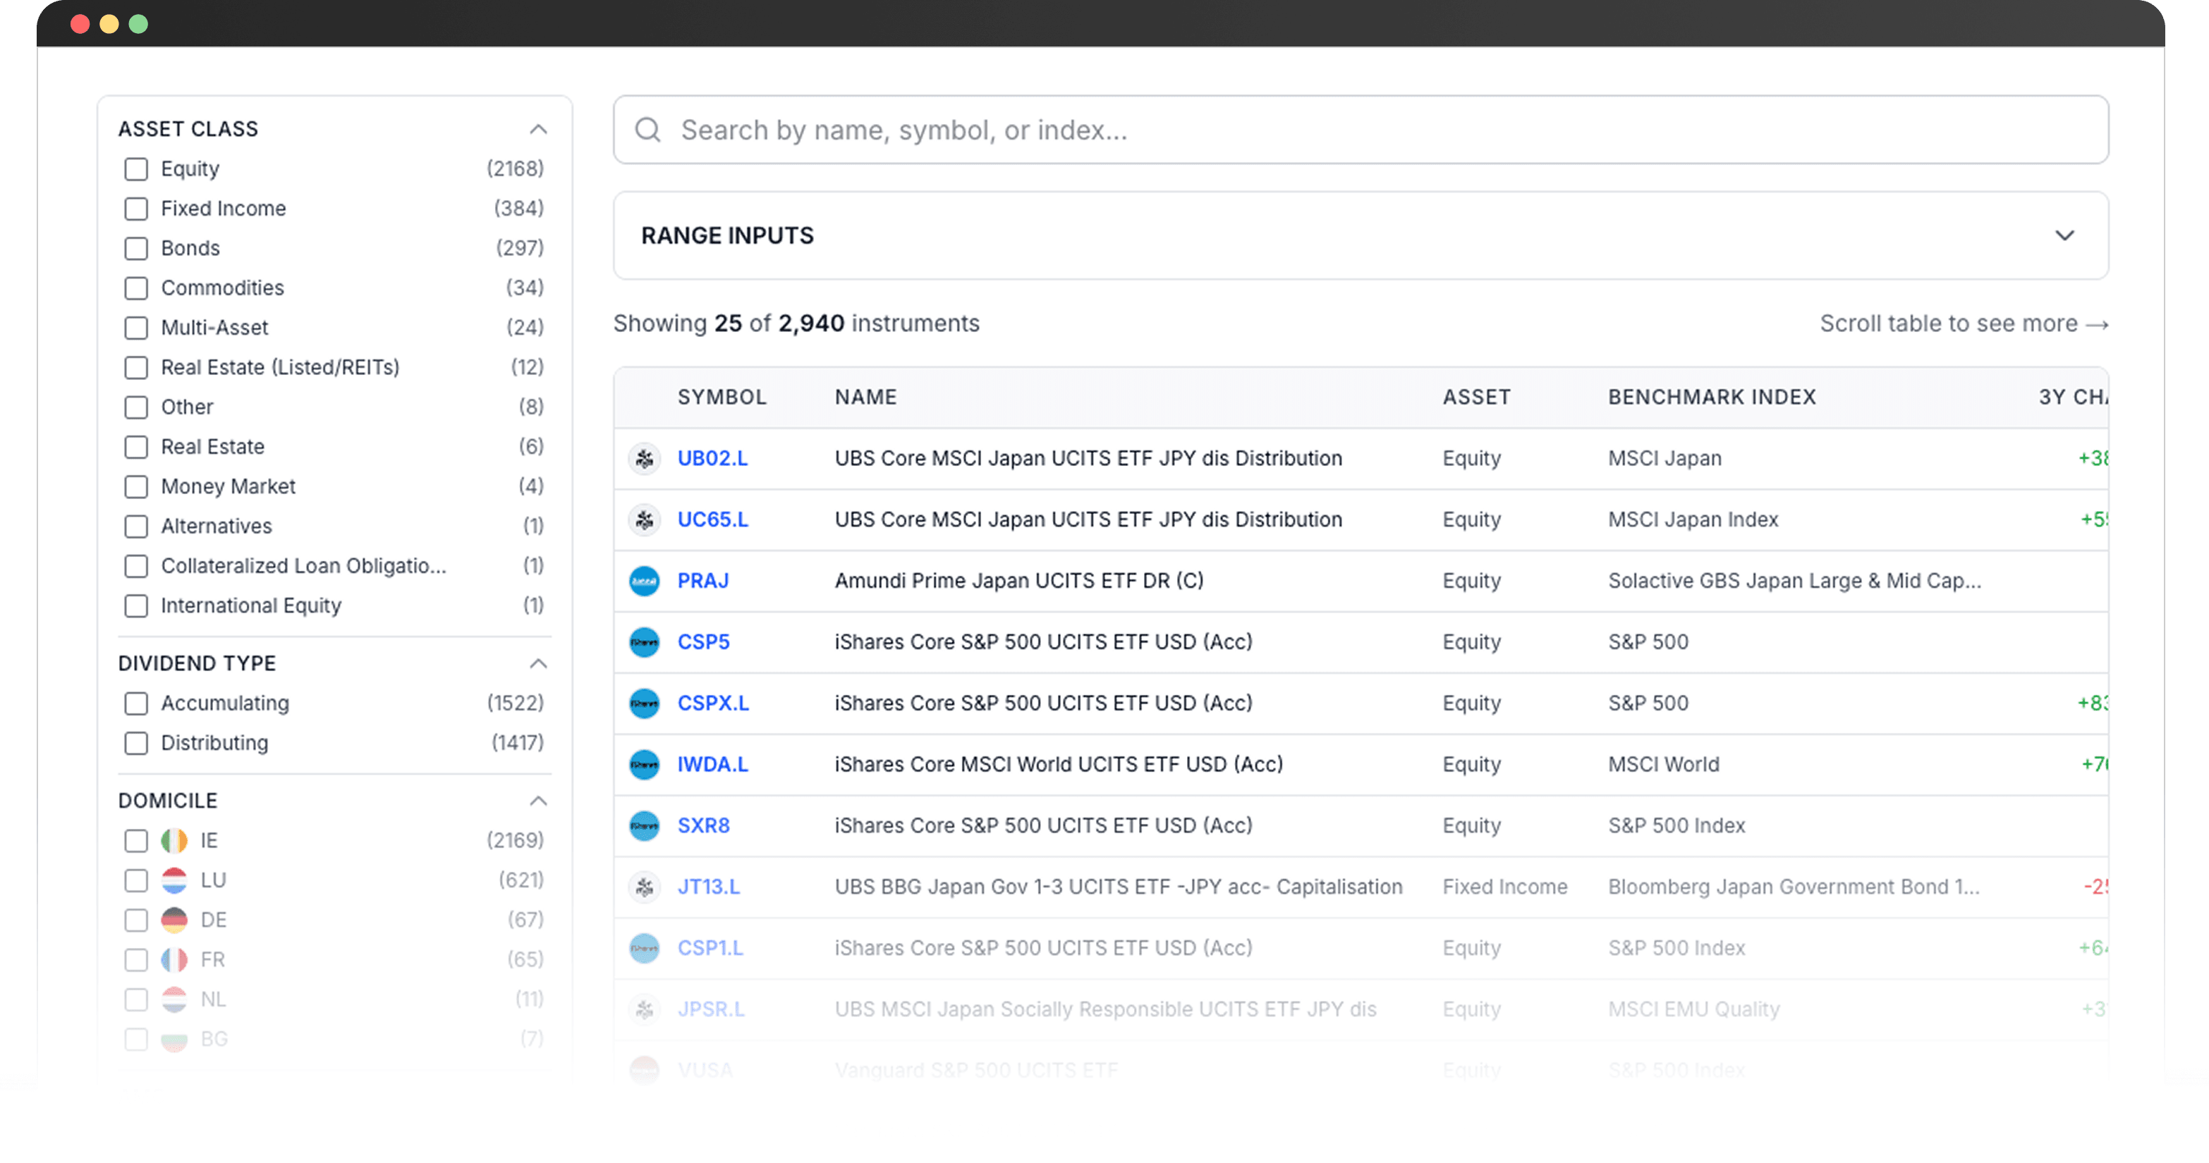
Task: Click the UBS logo beside JT13.L
Action: pyautogui.click(x=644, y=887)
